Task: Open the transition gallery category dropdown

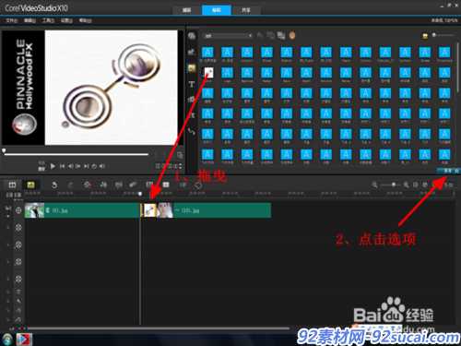Action: (x=228, y=36)
